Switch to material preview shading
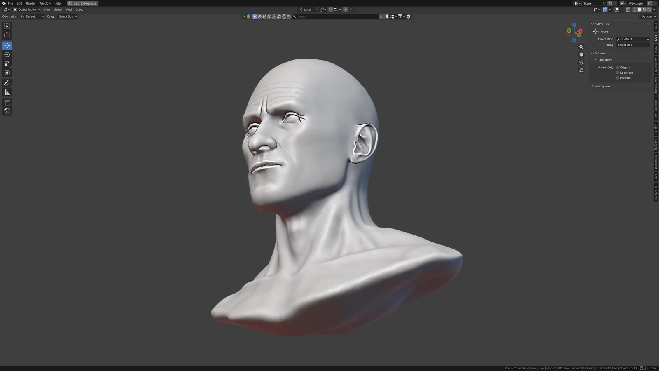Screen dimensions: 659x371 coord(644,9)
